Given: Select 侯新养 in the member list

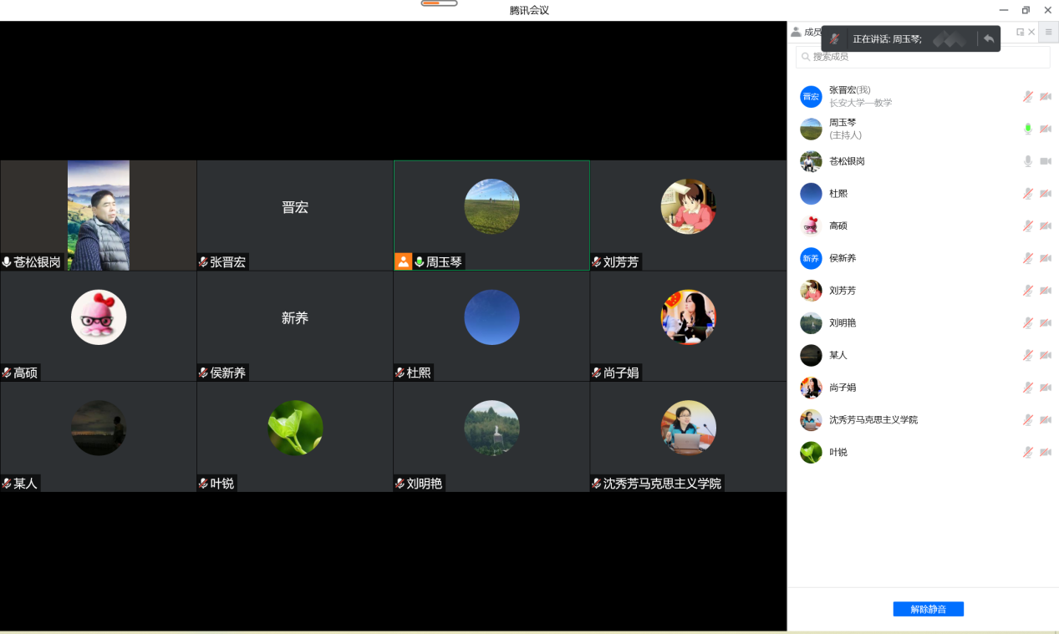Looking at the screenshot, I should [843, 258].
